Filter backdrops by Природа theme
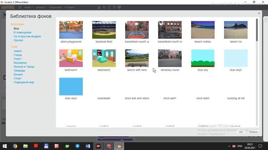Viewport: 268px width, 150px height. [19, 70]
